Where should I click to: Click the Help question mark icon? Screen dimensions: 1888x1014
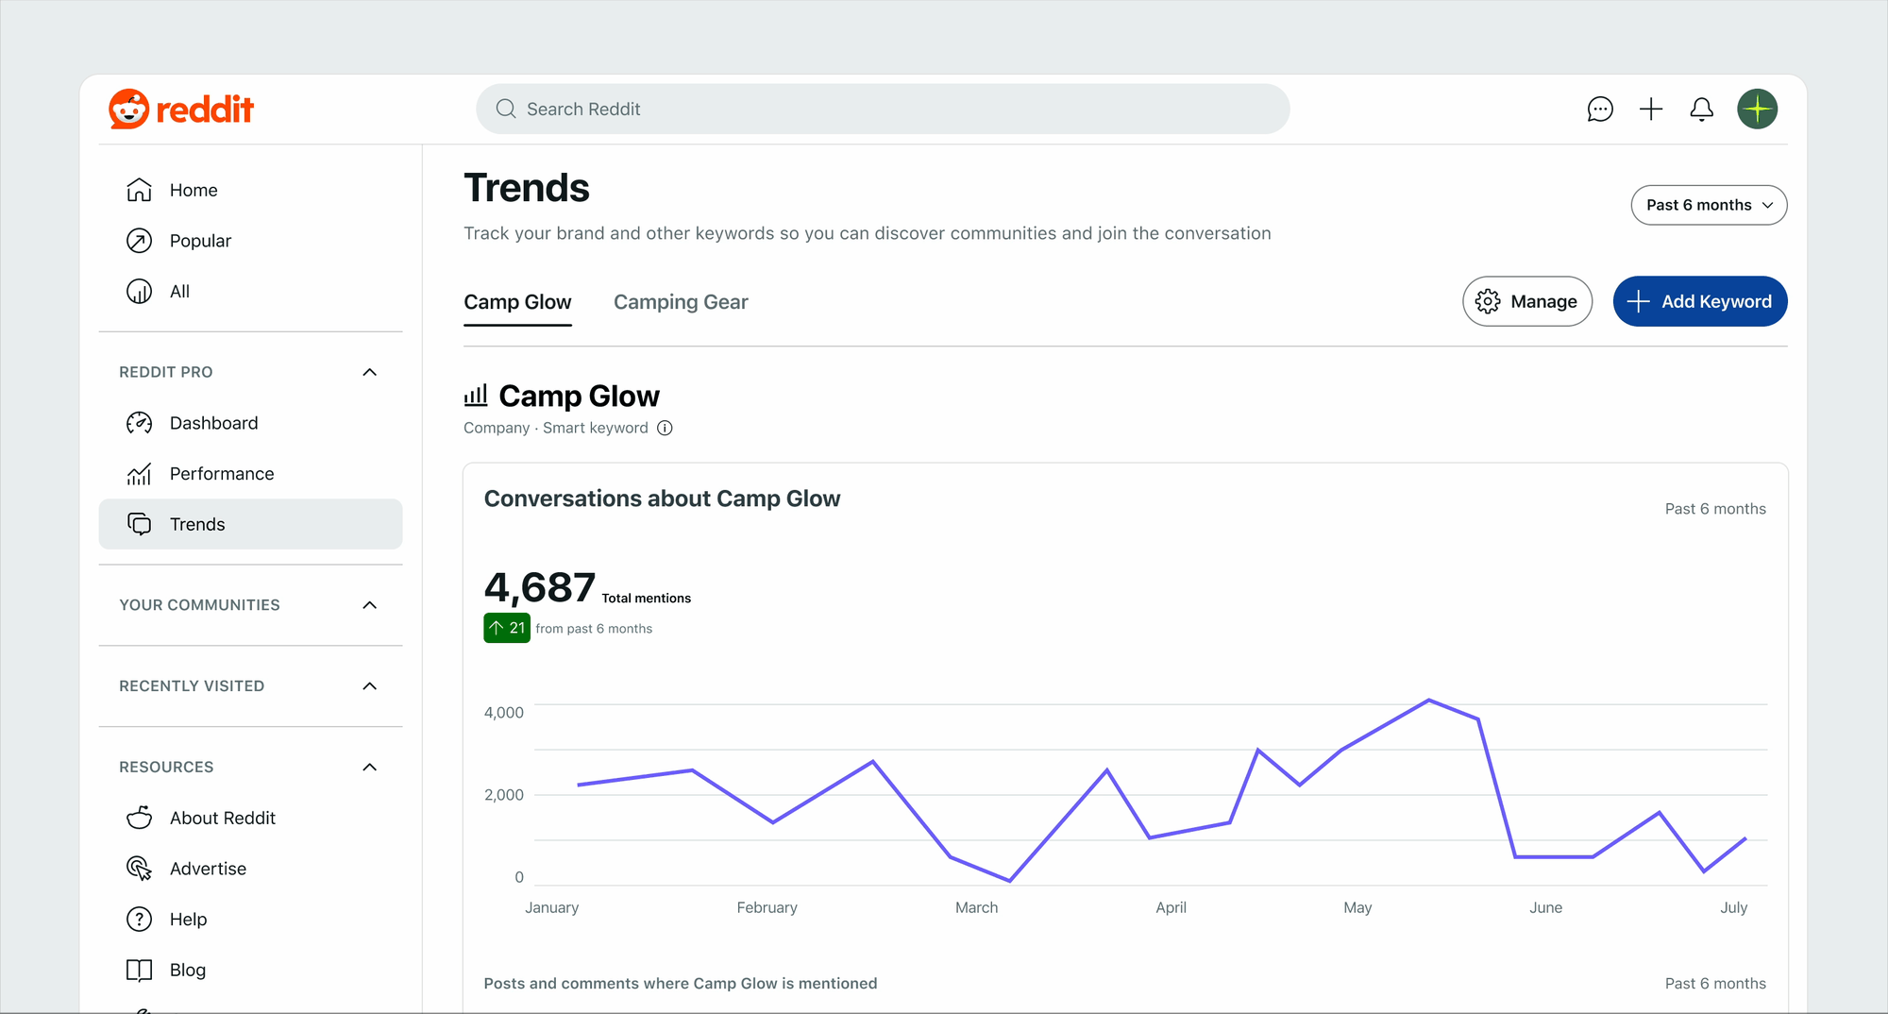[138, 919]
